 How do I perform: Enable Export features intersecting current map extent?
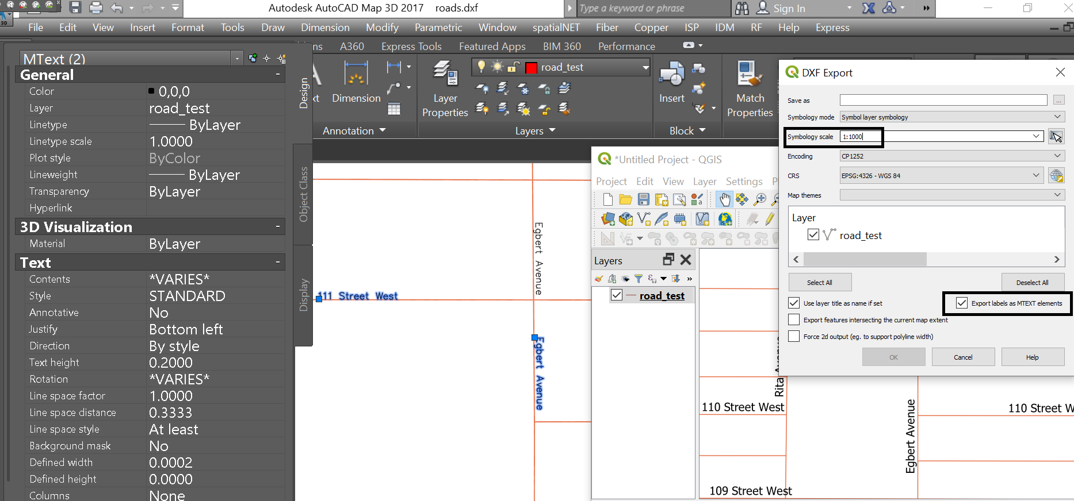point(794,319)
